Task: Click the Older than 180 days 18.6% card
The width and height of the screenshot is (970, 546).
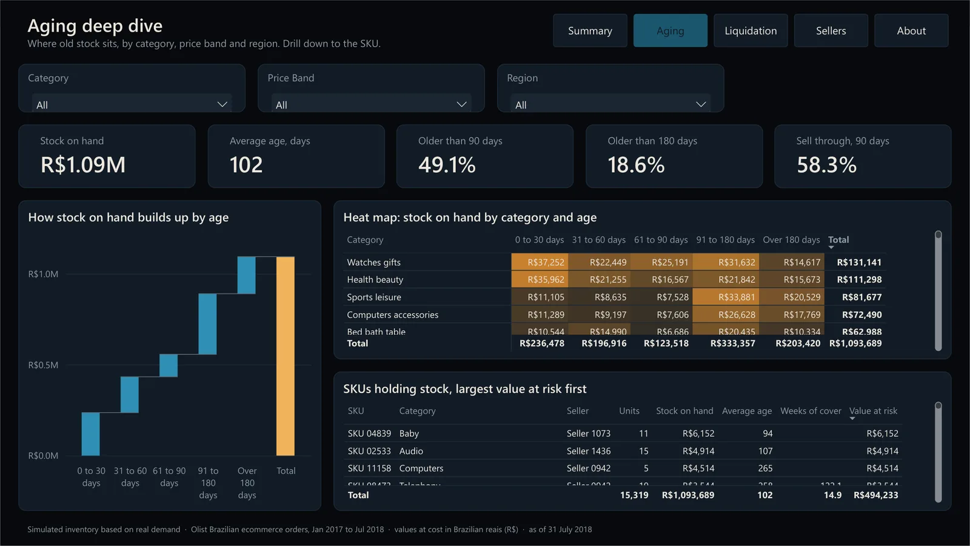Action: 674,156
